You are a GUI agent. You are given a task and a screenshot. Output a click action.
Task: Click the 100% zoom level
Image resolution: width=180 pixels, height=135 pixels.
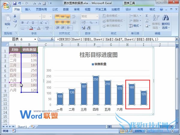pyautogui.click(x=138, y=131)
